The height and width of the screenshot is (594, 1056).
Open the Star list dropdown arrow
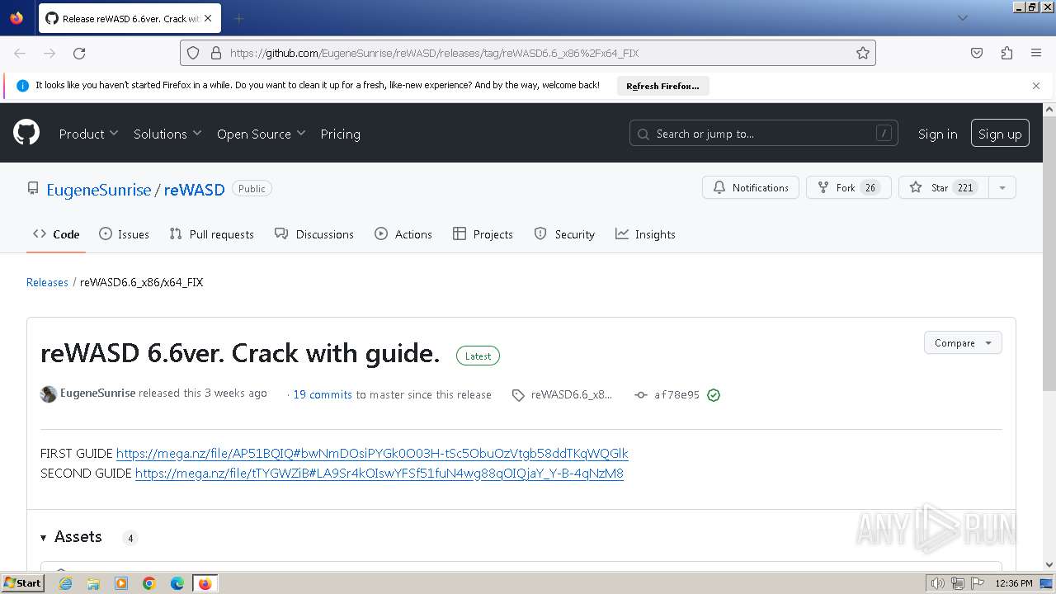point(1002,188)
